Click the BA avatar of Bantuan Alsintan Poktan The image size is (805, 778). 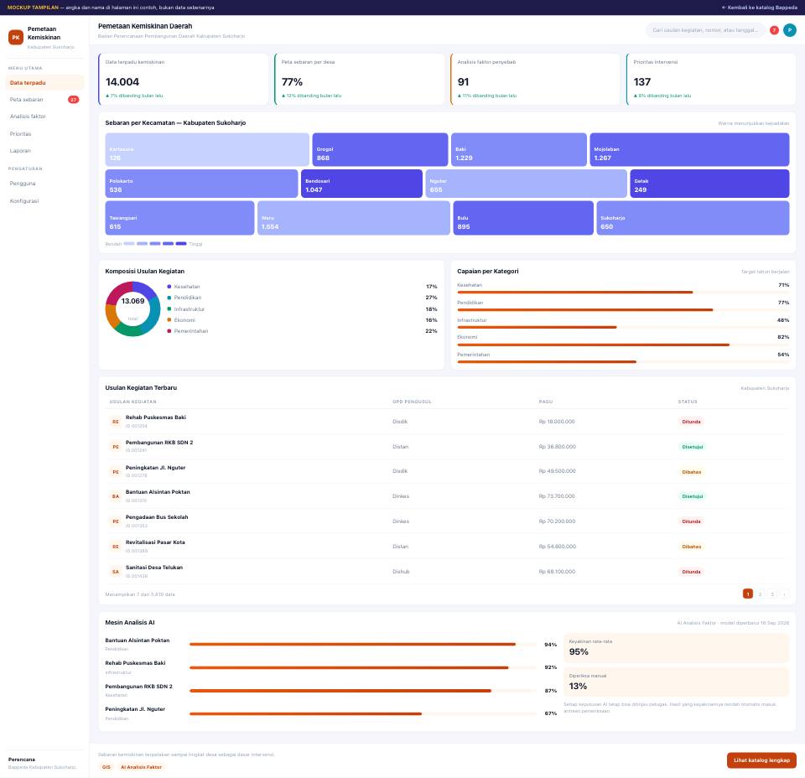pos(116,496)
